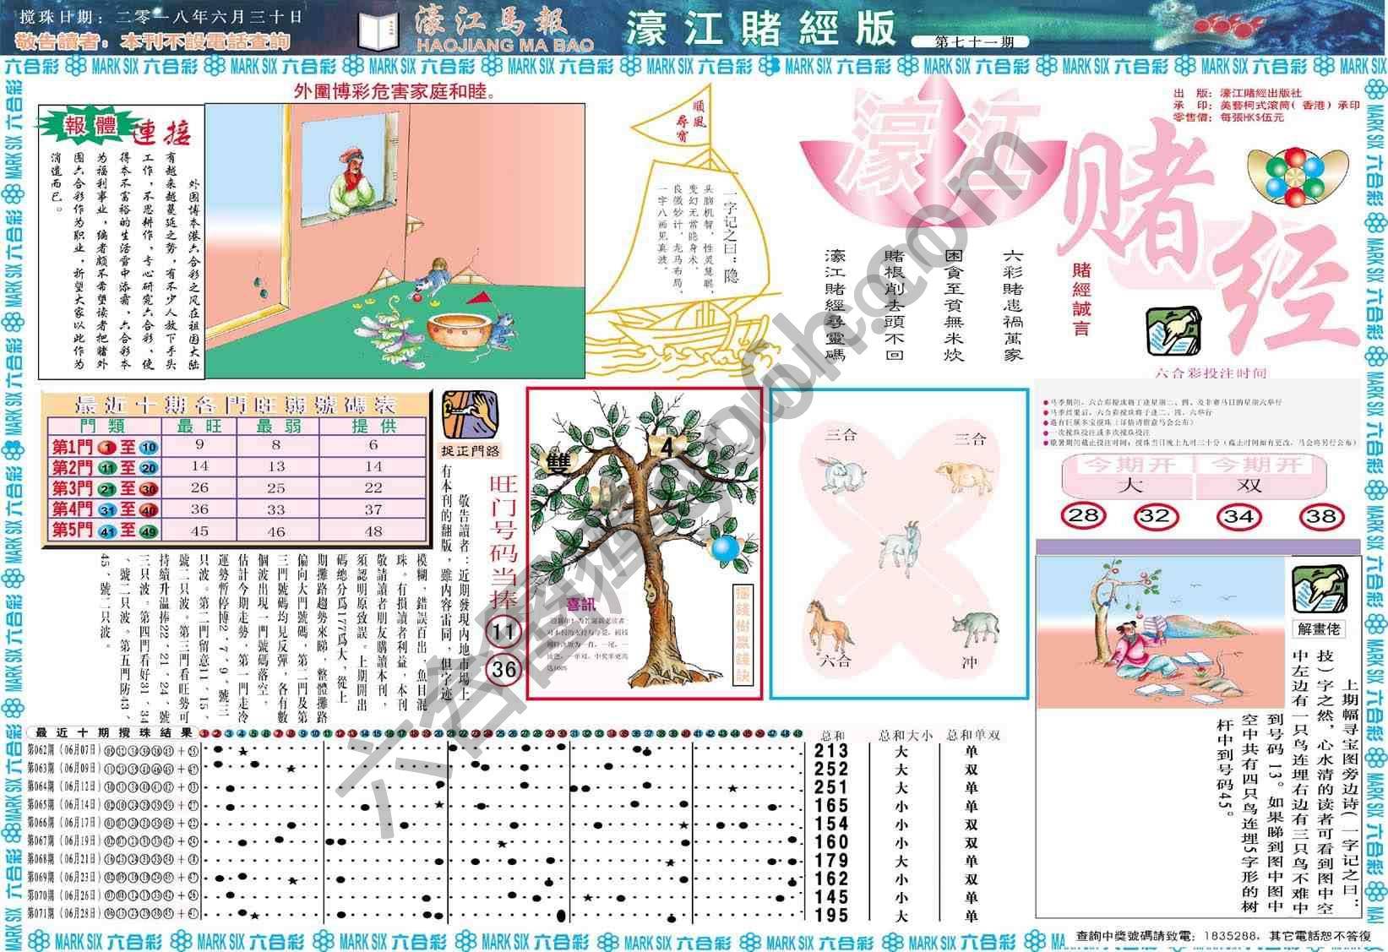Select the circled number 28
This screenshot has width=1388, height=952.
point(1084,515)
